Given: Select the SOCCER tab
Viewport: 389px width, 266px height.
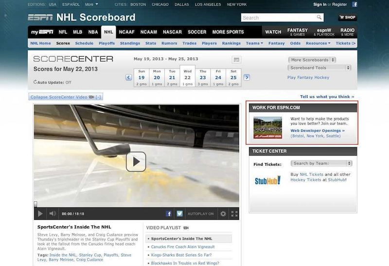Looking at the screenshot, I should click(197, 32).
